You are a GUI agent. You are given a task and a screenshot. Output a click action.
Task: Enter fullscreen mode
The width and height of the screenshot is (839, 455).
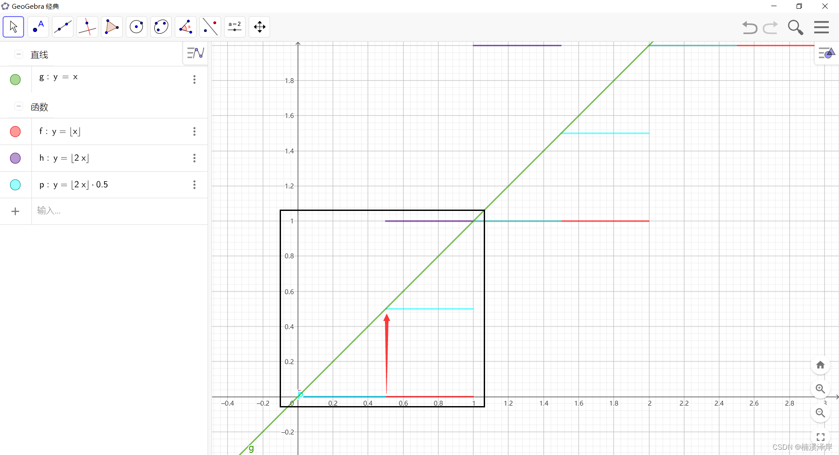click(x=820, y=437)
